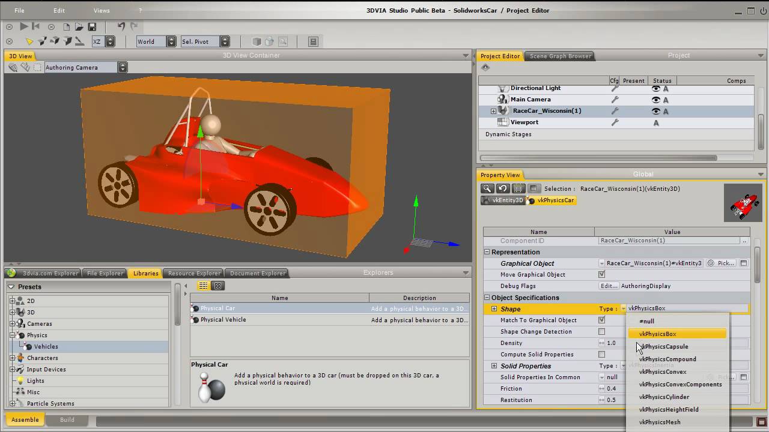769x432 pixels.
Task: Expand the RaceCar_Wisconsin(1) tree item
Action: pos(493,110)
